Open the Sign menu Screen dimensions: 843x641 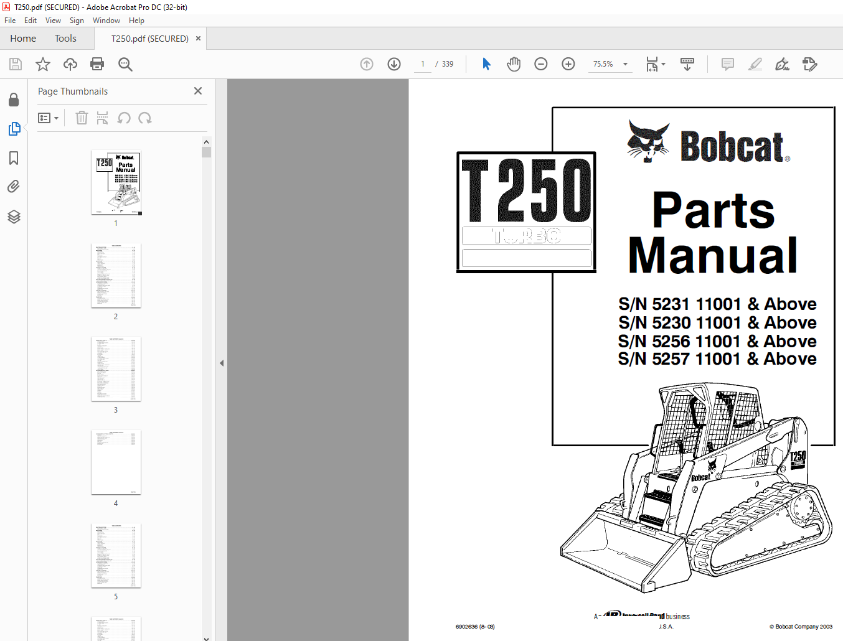click(77, 21)
